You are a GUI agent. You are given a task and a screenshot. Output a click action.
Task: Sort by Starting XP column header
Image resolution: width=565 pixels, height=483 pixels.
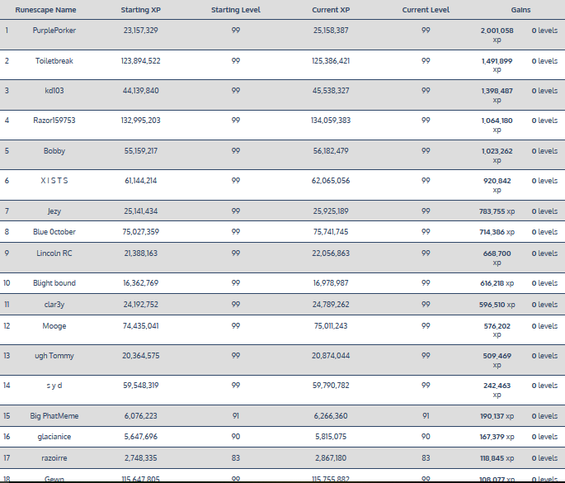(141, 10)
